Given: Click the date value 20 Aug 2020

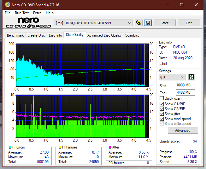Looking at the screenshot, I should pyautogui.click(x=183, y=58).
